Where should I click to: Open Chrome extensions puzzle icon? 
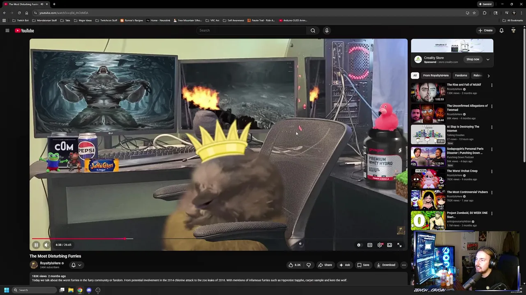pos(484,13)
